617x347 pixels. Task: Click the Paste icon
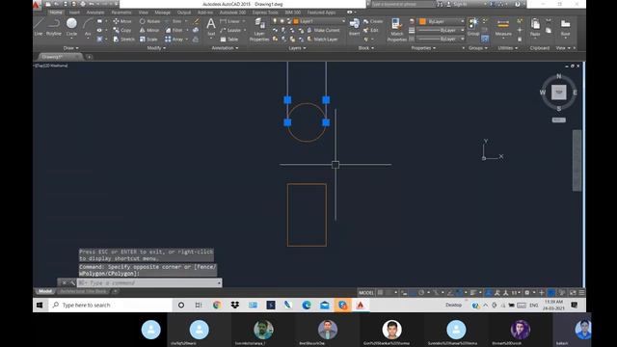(535, 27)
